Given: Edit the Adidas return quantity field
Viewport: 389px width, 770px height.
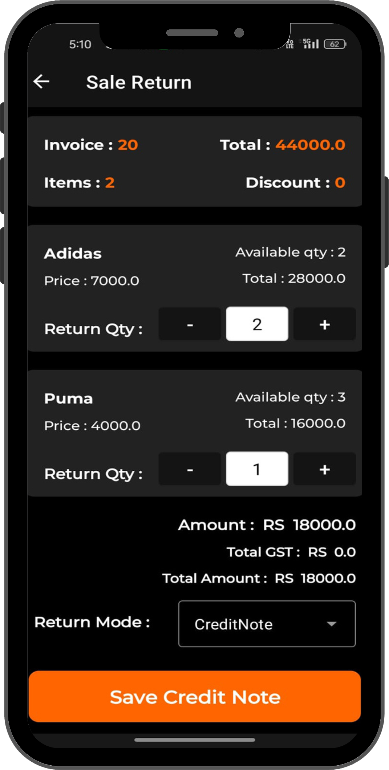Looking at the screenshot, I should coord(257,324).
